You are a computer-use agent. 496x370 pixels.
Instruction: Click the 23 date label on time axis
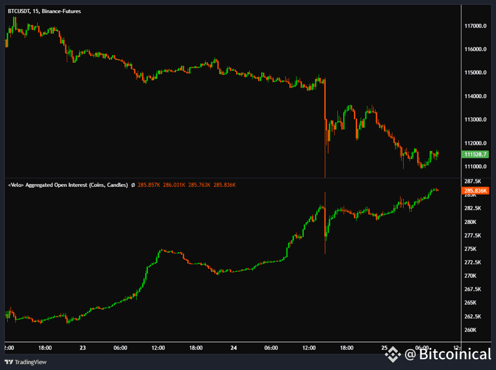83,348
